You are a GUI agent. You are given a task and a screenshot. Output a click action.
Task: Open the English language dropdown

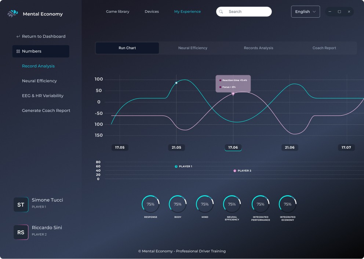[306, 12]
